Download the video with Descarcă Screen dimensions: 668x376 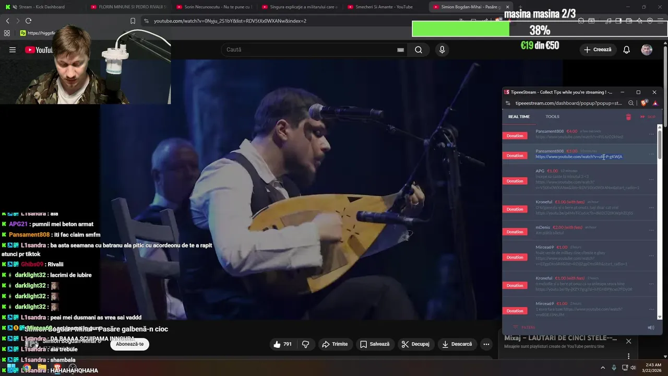pyautogui.click(x=457, y=344)
